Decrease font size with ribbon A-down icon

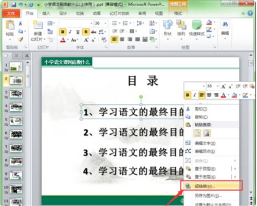[94, 40]
